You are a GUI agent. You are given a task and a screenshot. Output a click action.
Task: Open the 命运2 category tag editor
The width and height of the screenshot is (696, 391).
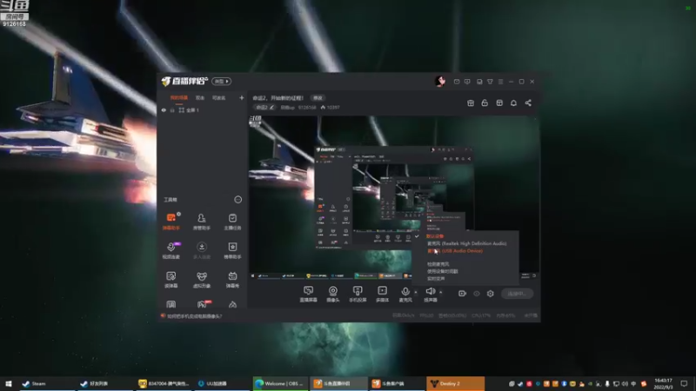(x=264, y=107)
